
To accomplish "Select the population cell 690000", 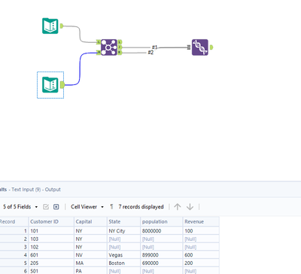I will click(162, 263).
